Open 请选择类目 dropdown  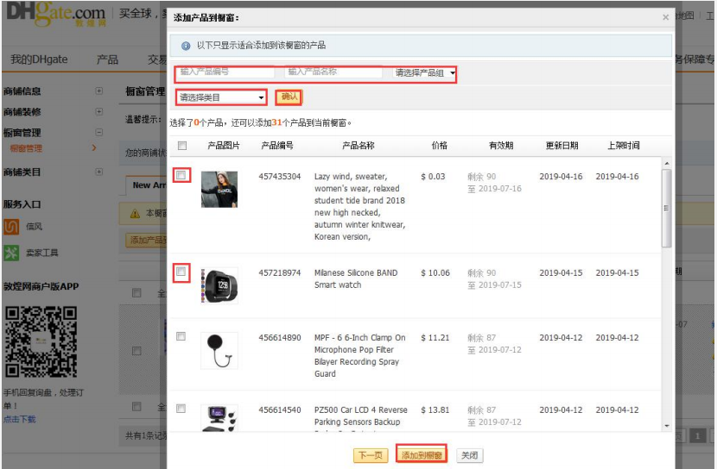(x=221, y=97)
